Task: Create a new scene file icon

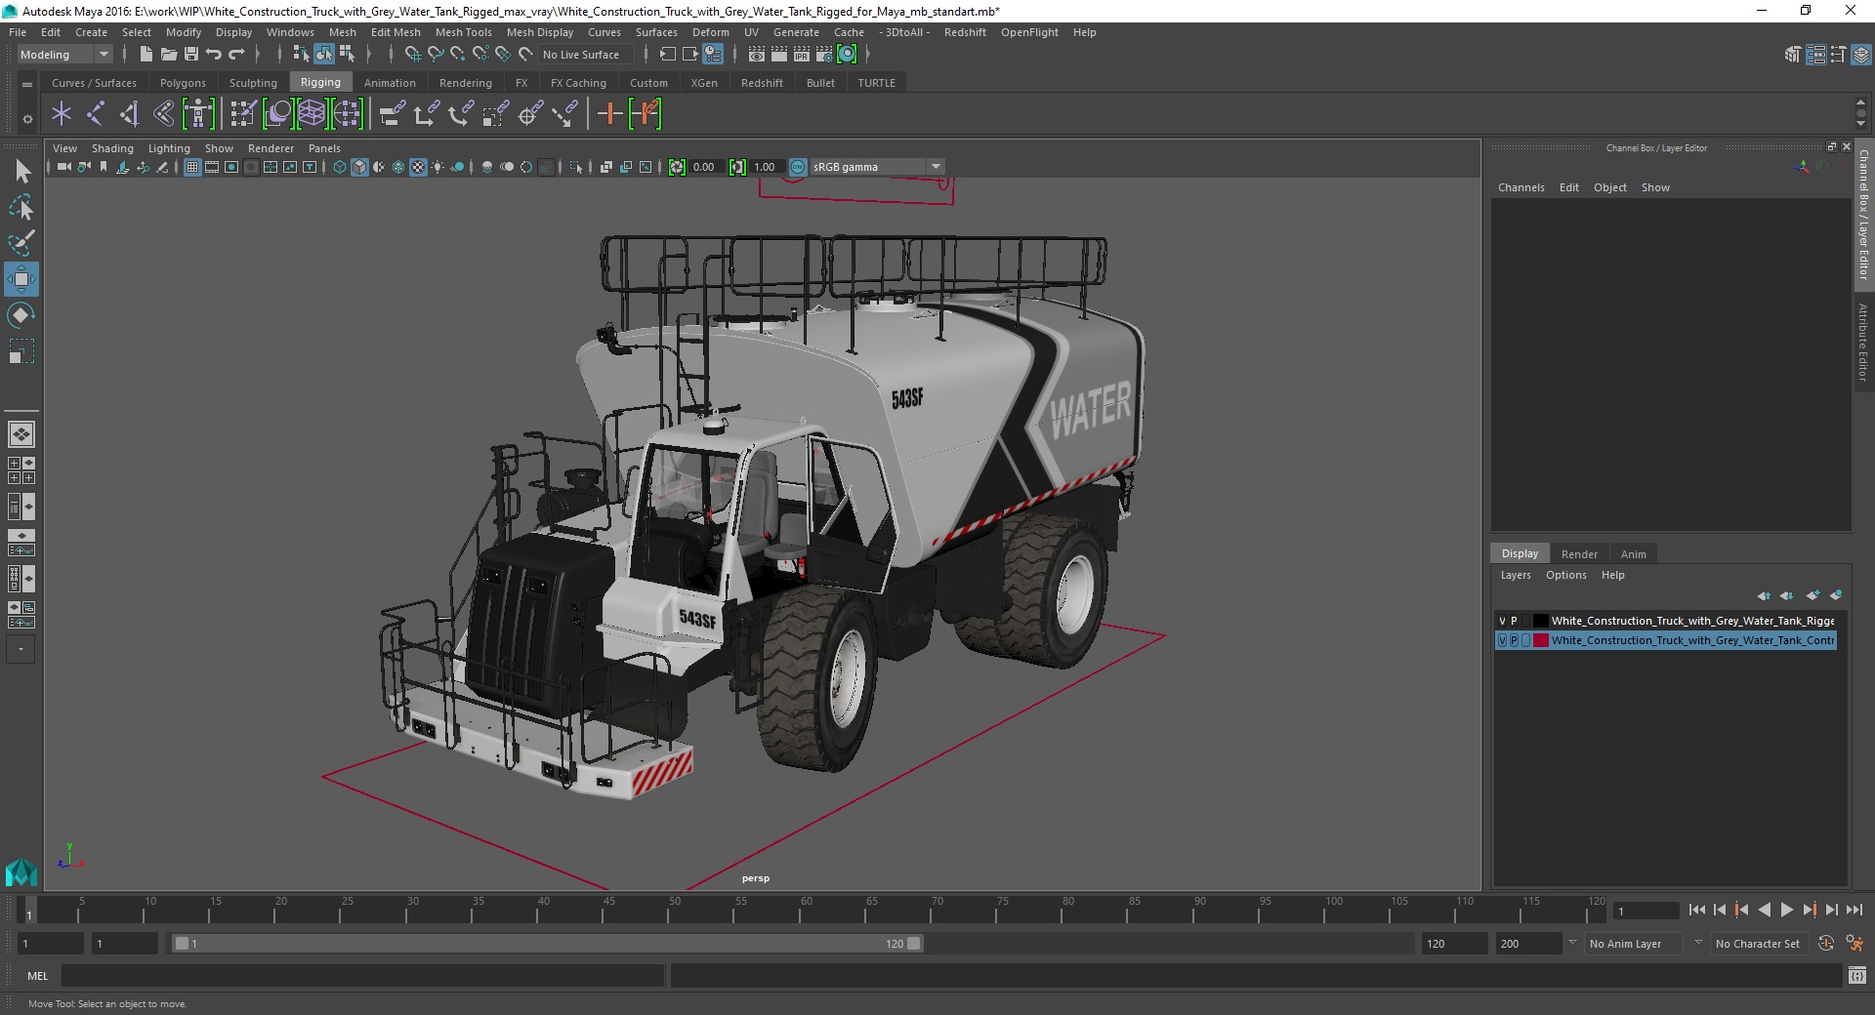Action: [146, 55]
